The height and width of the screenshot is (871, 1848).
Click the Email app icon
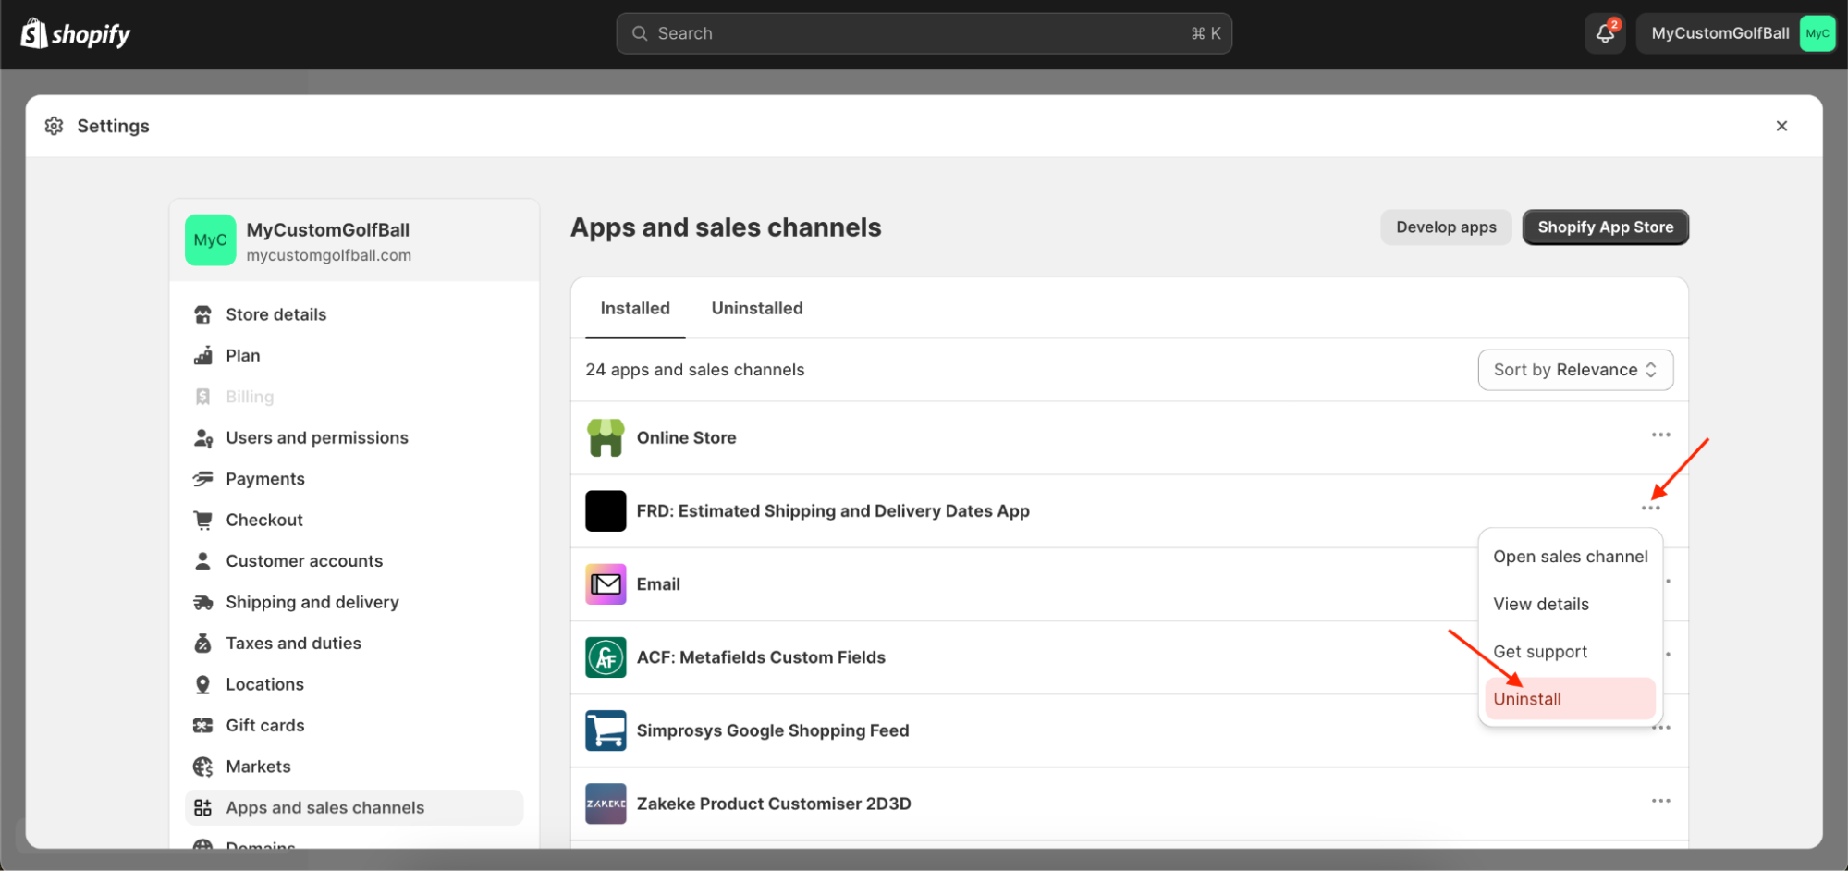tap(606, 584)
